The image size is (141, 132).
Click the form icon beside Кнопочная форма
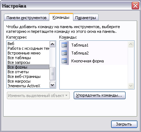click(64, 61)
